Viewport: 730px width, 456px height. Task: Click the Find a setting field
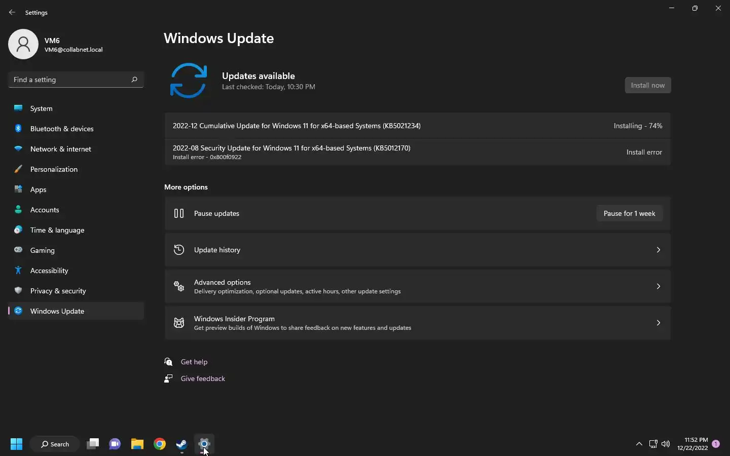pyautogui.click(x=76, y=80)
